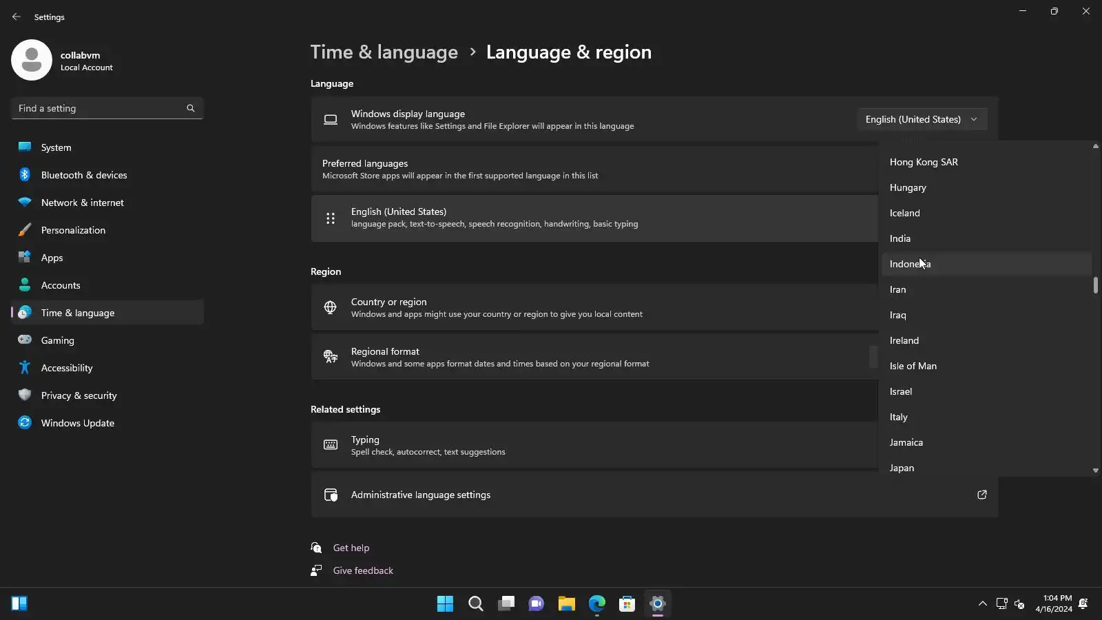Open Bluetooth & devices settings
The height and width of the screenshot is (620, 1102).
(107, 175)
